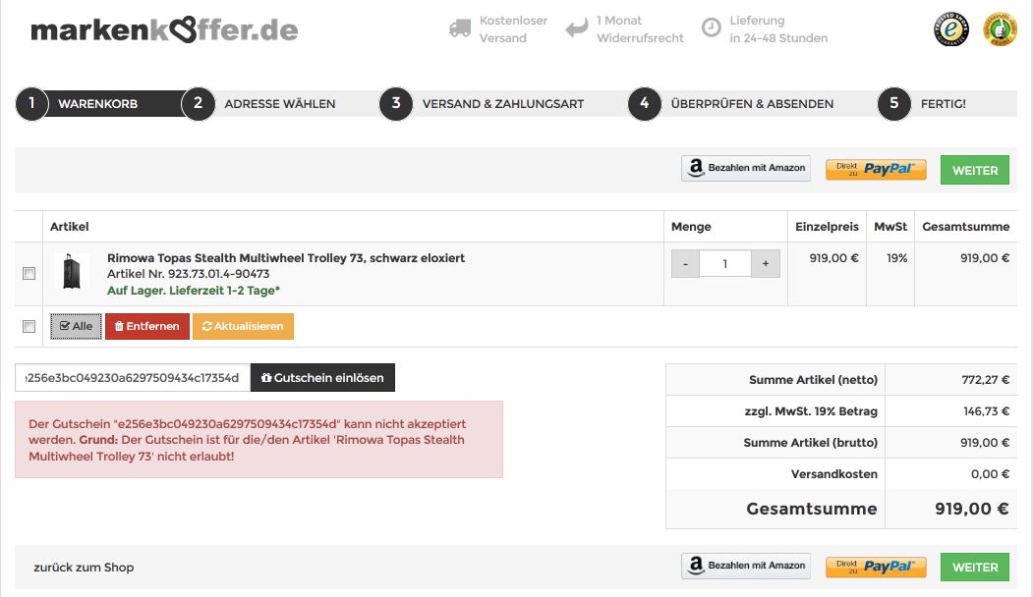Image resolution: width=1033 pixels, height=597 pixels.
Task: Open the gold thumbs-up certification badge
Action: click(x=1000, y=28)
